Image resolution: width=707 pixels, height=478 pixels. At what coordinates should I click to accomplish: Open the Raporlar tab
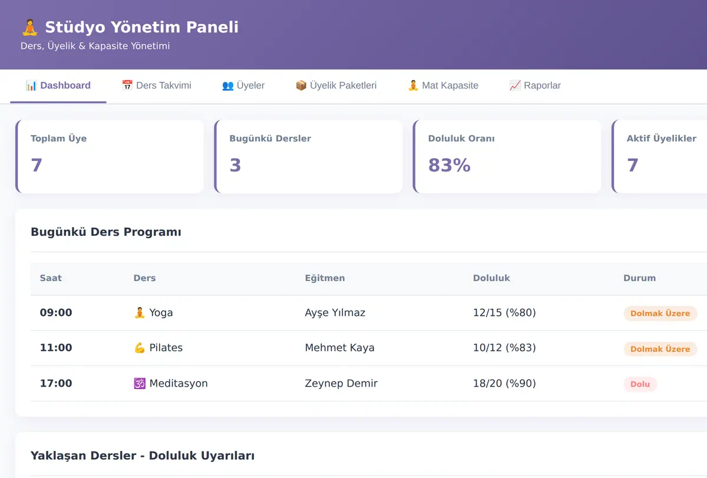pos(535,85)
